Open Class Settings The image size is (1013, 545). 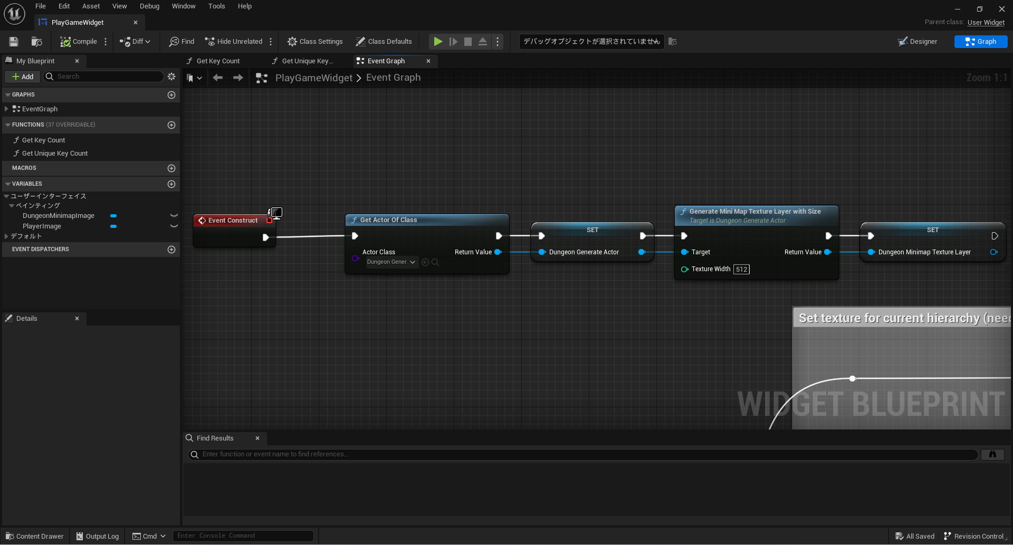pyautogui.click(x=315, y=42)
